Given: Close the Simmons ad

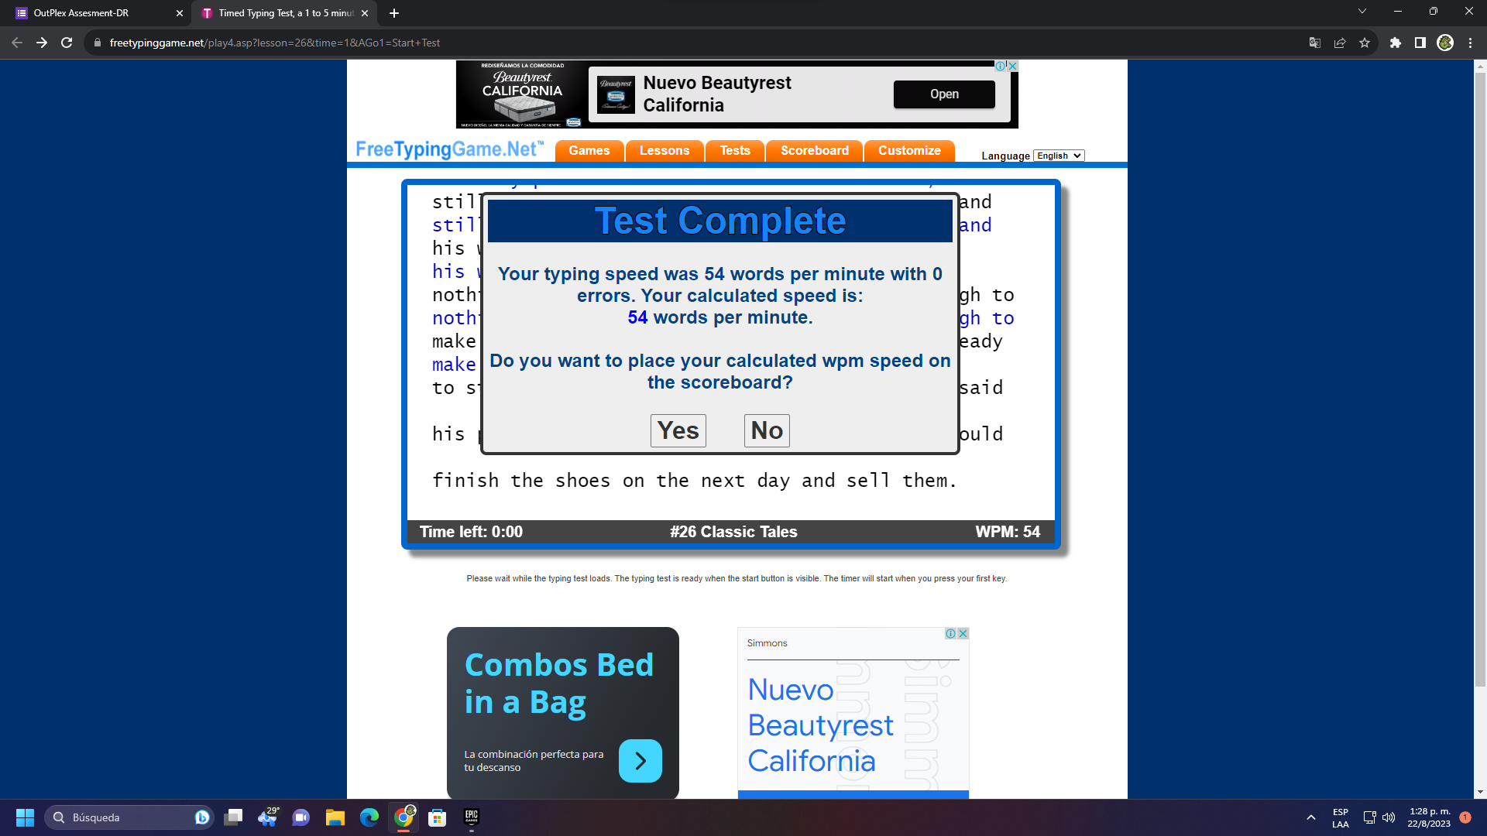Looking at the screenshot, I should coord(963,633).
